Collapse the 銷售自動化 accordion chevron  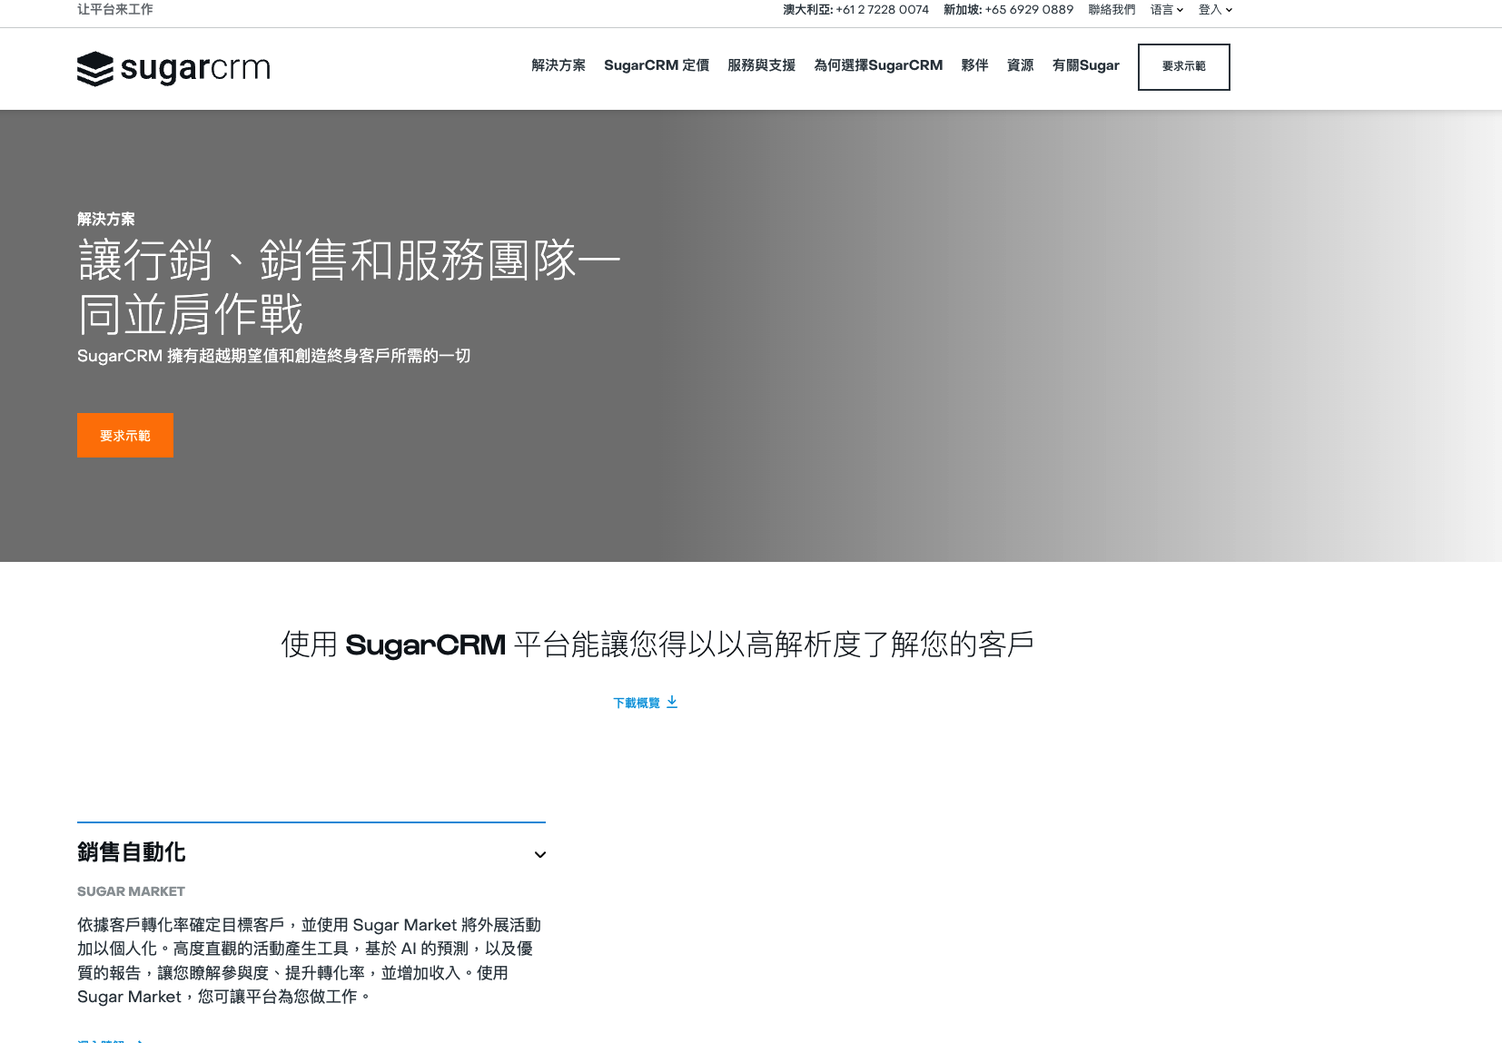pos(540,854)
